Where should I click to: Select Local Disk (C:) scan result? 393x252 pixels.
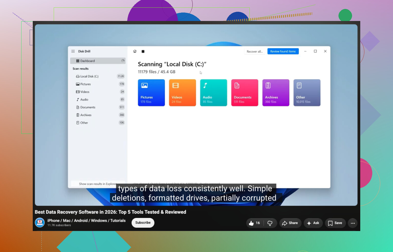tap(98, 76)
